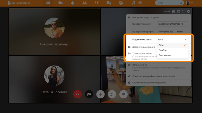Select Николай Васильчук participant tile avatar
Viewport: 202px width, 113px height.
tap(54, 28)
